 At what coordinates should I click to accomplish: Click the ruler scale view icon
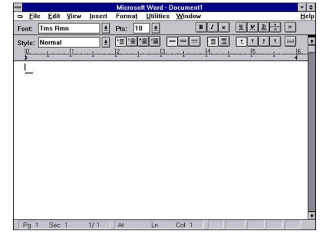290,42
